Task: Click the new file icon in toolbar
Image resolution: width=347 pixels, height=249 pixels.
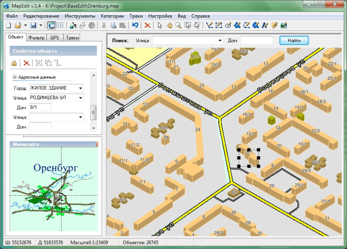Action: click(x=8, y=25)
